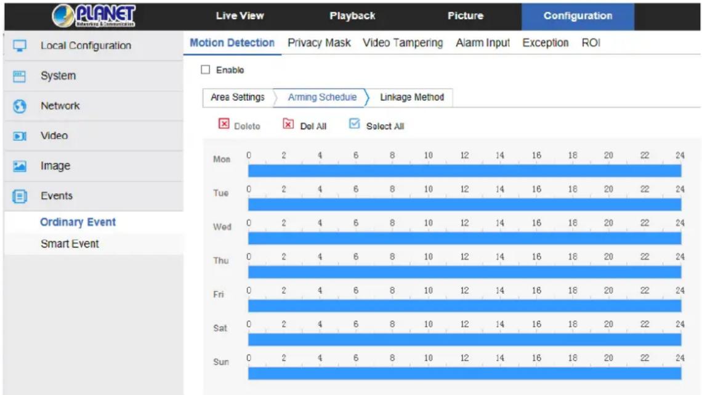Click the PLANET logo
This screenshot has width=702, height=395.
tap(94, 15)
